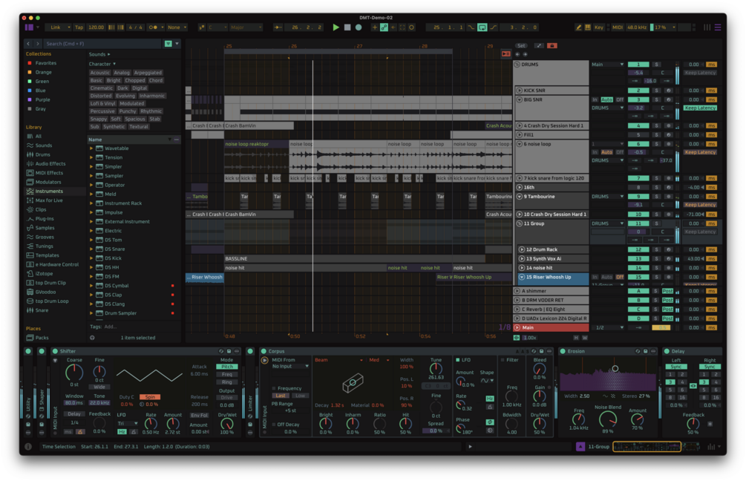Toggle Post button on A shimmer return
This screenshot has width=746, height=481.
click(667, 291)
